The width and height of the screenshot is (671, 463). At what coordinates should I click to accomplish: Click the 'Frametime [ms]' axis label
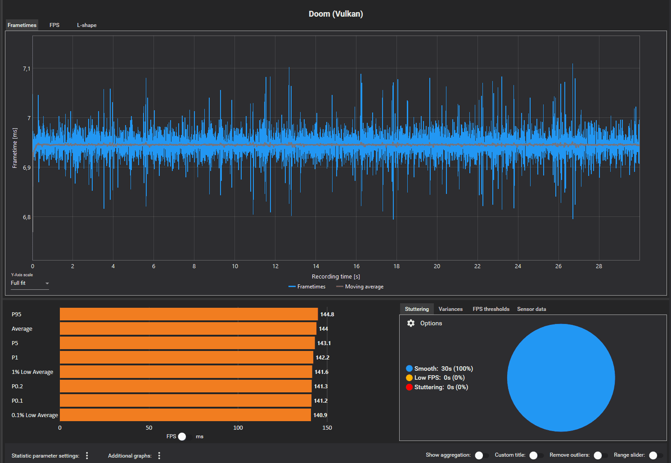pyautogui.click(x=15, y=148)
